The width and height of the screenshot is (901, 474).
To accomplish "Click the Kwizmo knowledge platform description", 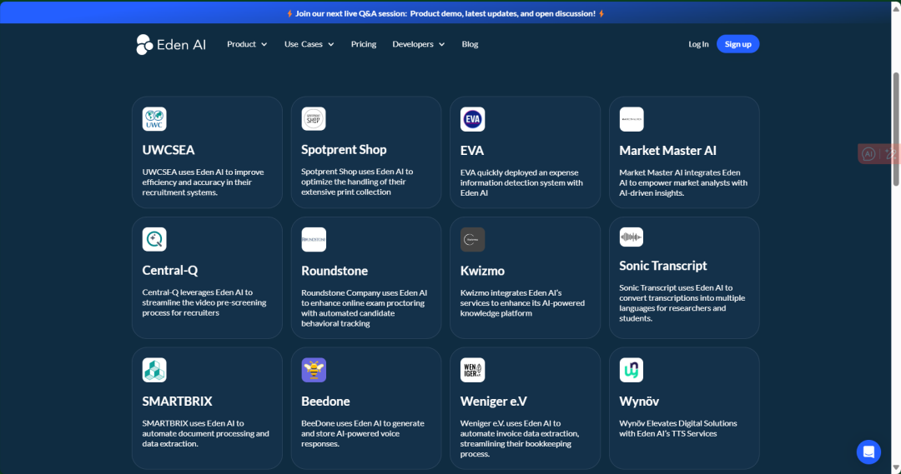I will click(x=522, y=303).
